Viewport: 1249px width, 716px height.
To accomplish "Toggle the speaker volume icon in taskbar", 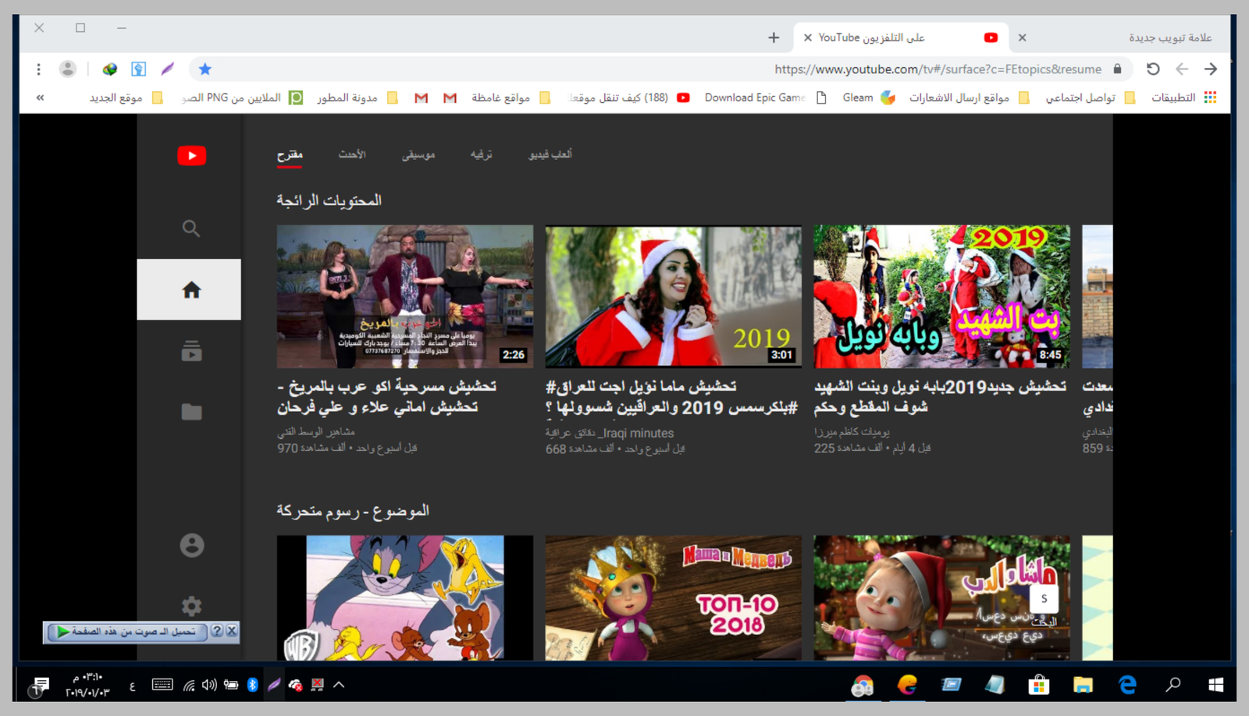I will point(209,685).
